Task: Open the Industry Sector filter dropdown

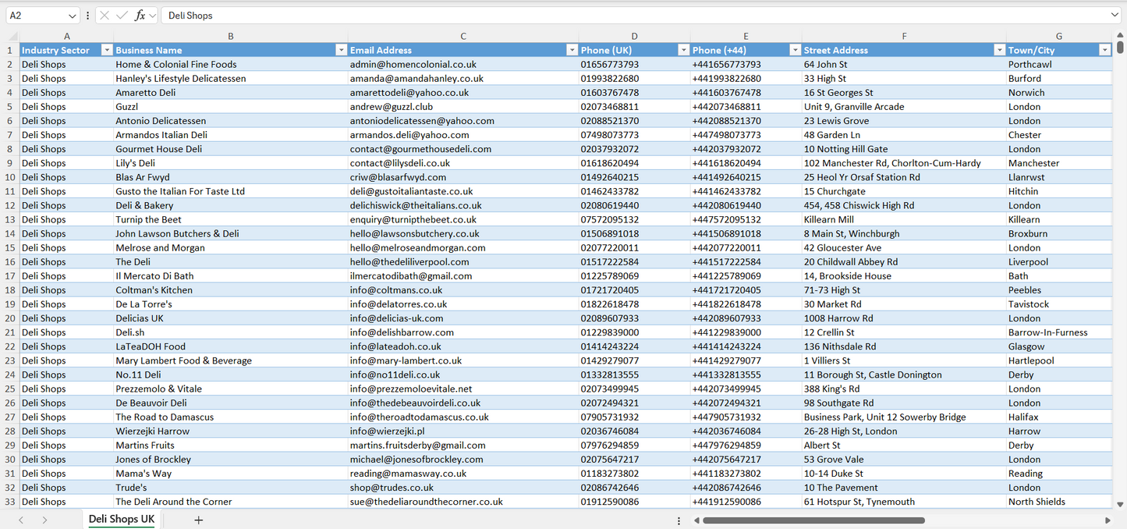Action: pos(106,50)
